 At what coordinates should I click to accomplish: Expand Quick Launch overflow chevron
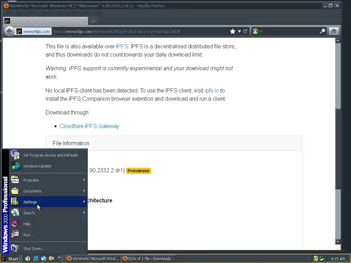click(59, 258)
